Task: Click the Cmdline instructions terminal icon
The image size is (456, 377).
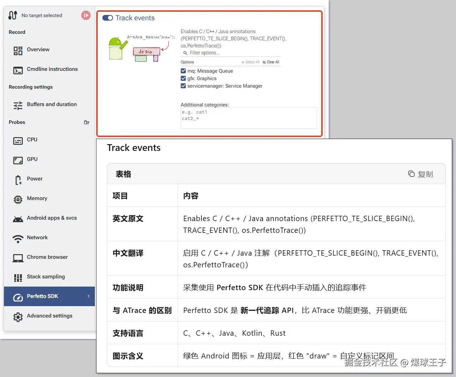Action: pyautogui.click(x=18, y=70)
